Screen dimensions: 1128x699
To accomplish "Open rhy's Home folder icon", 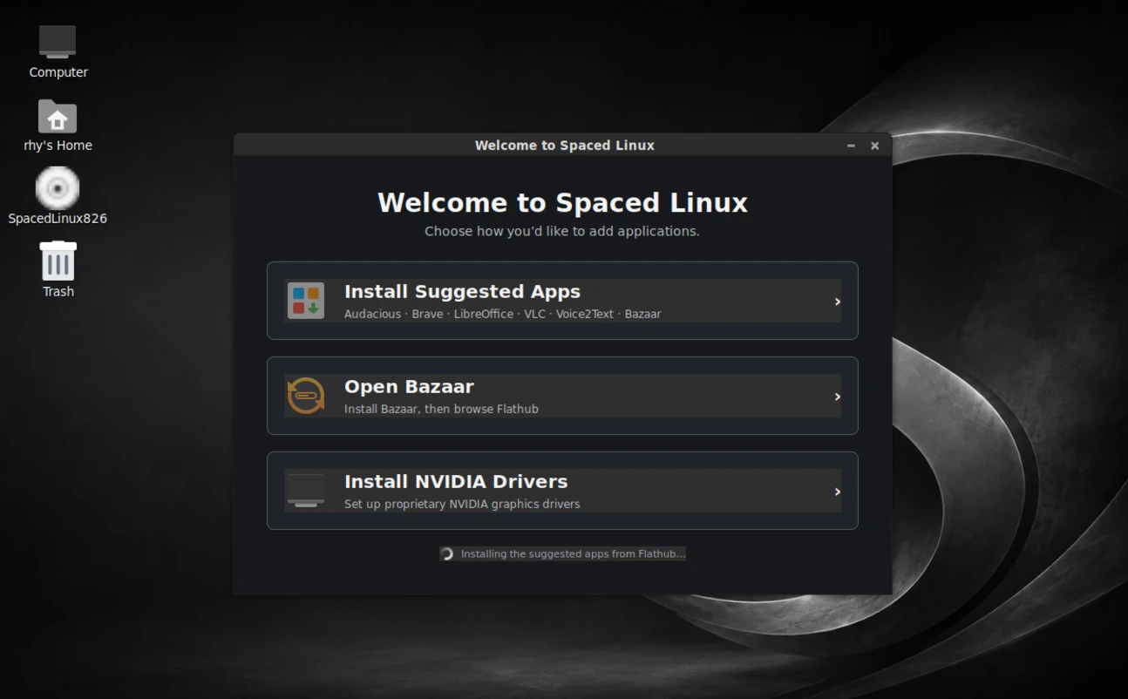I will pyautogui.click(x=58, y=116).
